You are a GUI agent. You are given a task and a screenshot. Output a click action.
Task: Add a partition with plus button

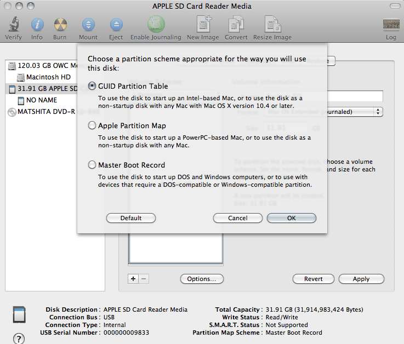pyautogui.click(x=133, y=279)
